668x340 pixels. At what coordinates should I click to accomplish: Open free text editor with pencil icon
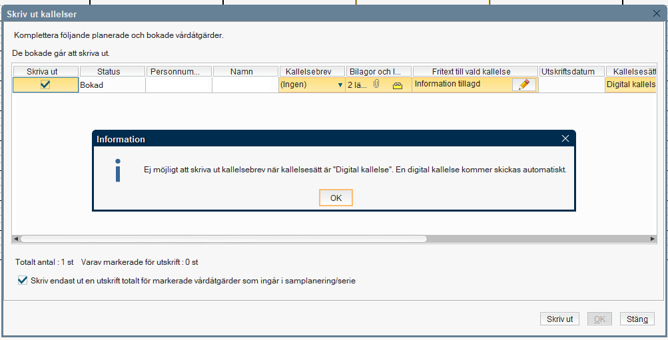(x=523, y=85)
